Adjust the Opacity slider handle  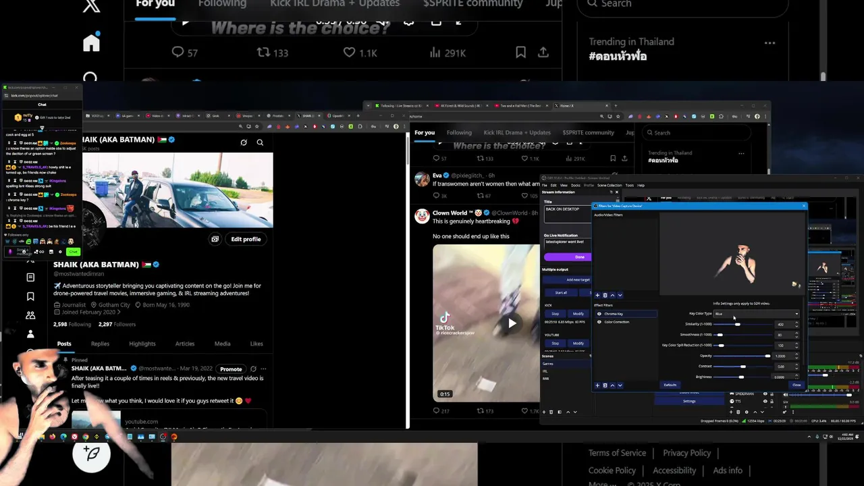pos(767,356)
